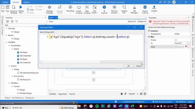Select Get Password activity
The height and width of the screenshot is (109, 195).
[25, 80]
